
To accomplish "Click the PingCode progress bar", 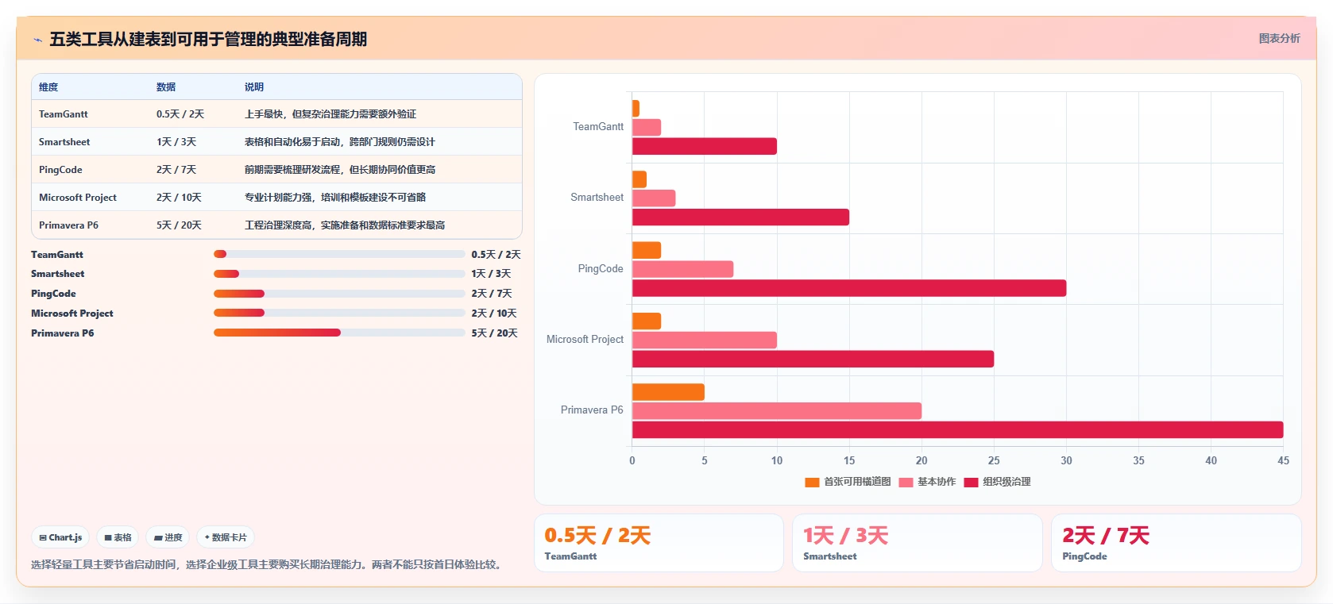I will 339,294.
